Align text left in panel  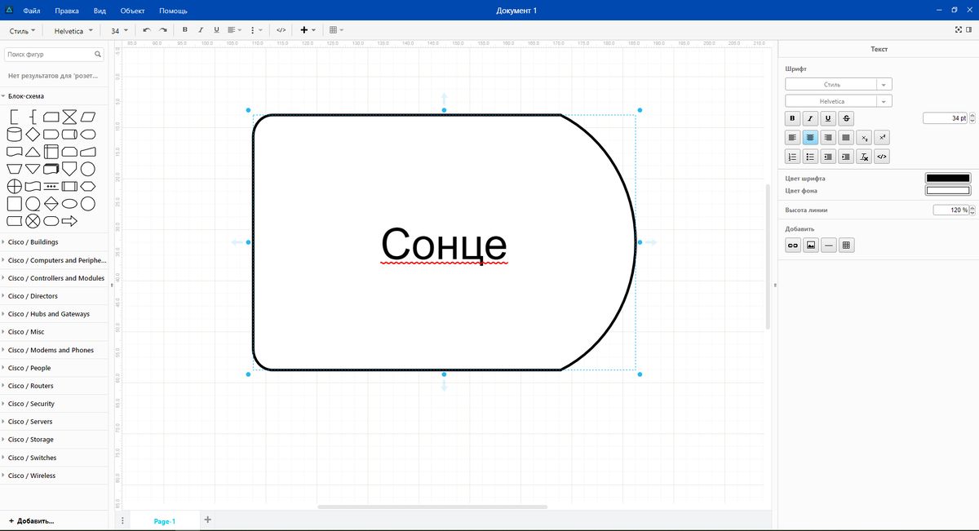click(792, 137)
